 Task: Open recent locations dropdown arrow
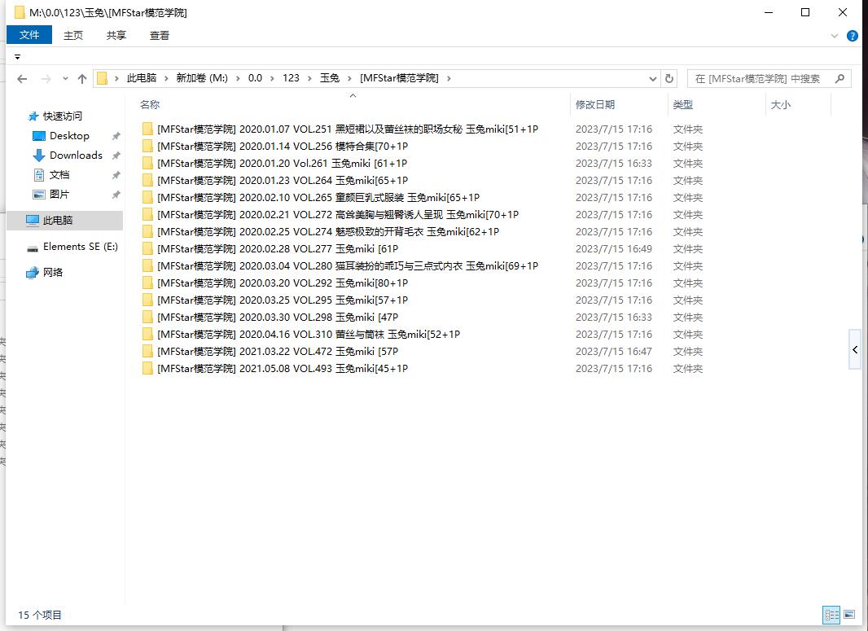point(65,79)
